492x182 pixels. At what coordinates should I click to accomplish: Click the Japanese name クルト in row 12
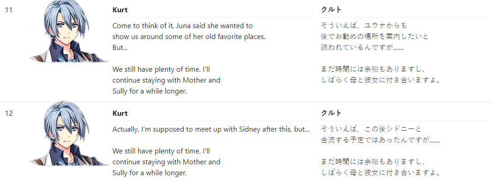coord(331,113)
